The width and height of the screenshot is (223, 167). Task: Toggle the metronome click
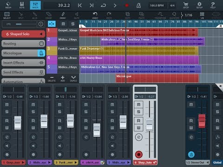click(x=138, y=6)
